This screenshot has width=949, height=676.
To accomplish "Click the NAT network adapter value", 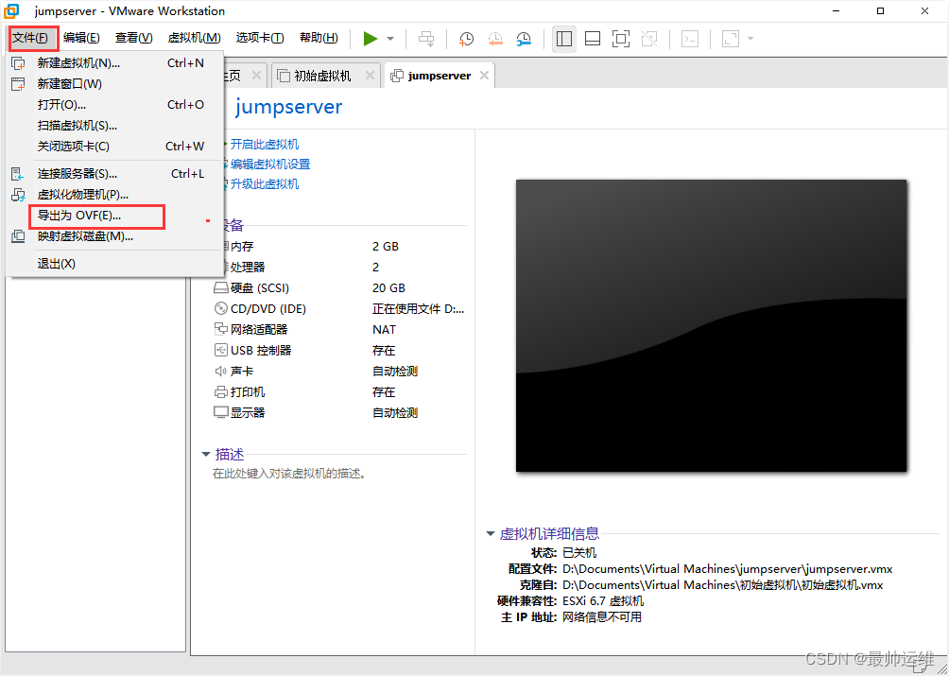I will (x=384, y=329).
